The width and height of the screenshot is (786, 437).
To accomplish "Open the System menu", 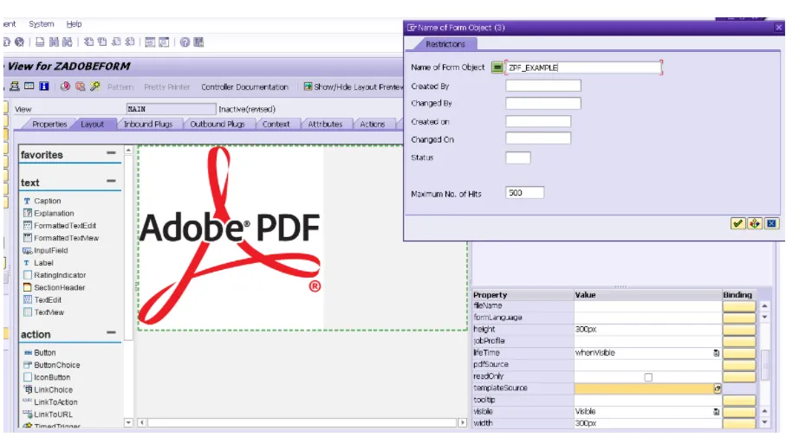I will (41, 24).
